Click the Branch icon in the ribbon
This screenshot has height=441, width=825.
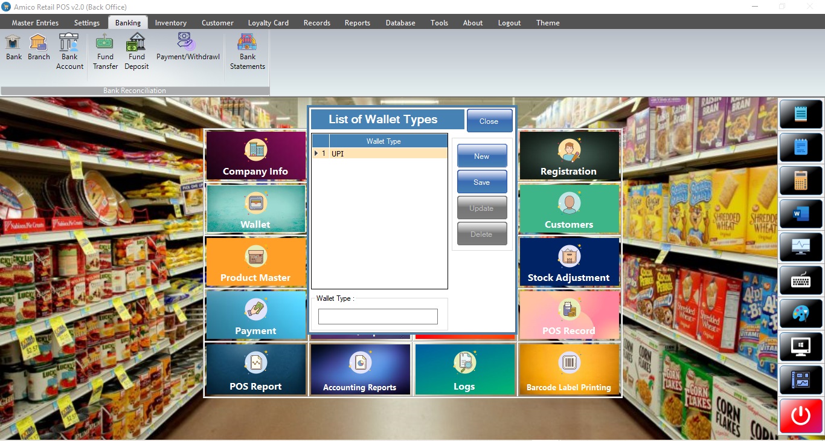pos(39,47)
